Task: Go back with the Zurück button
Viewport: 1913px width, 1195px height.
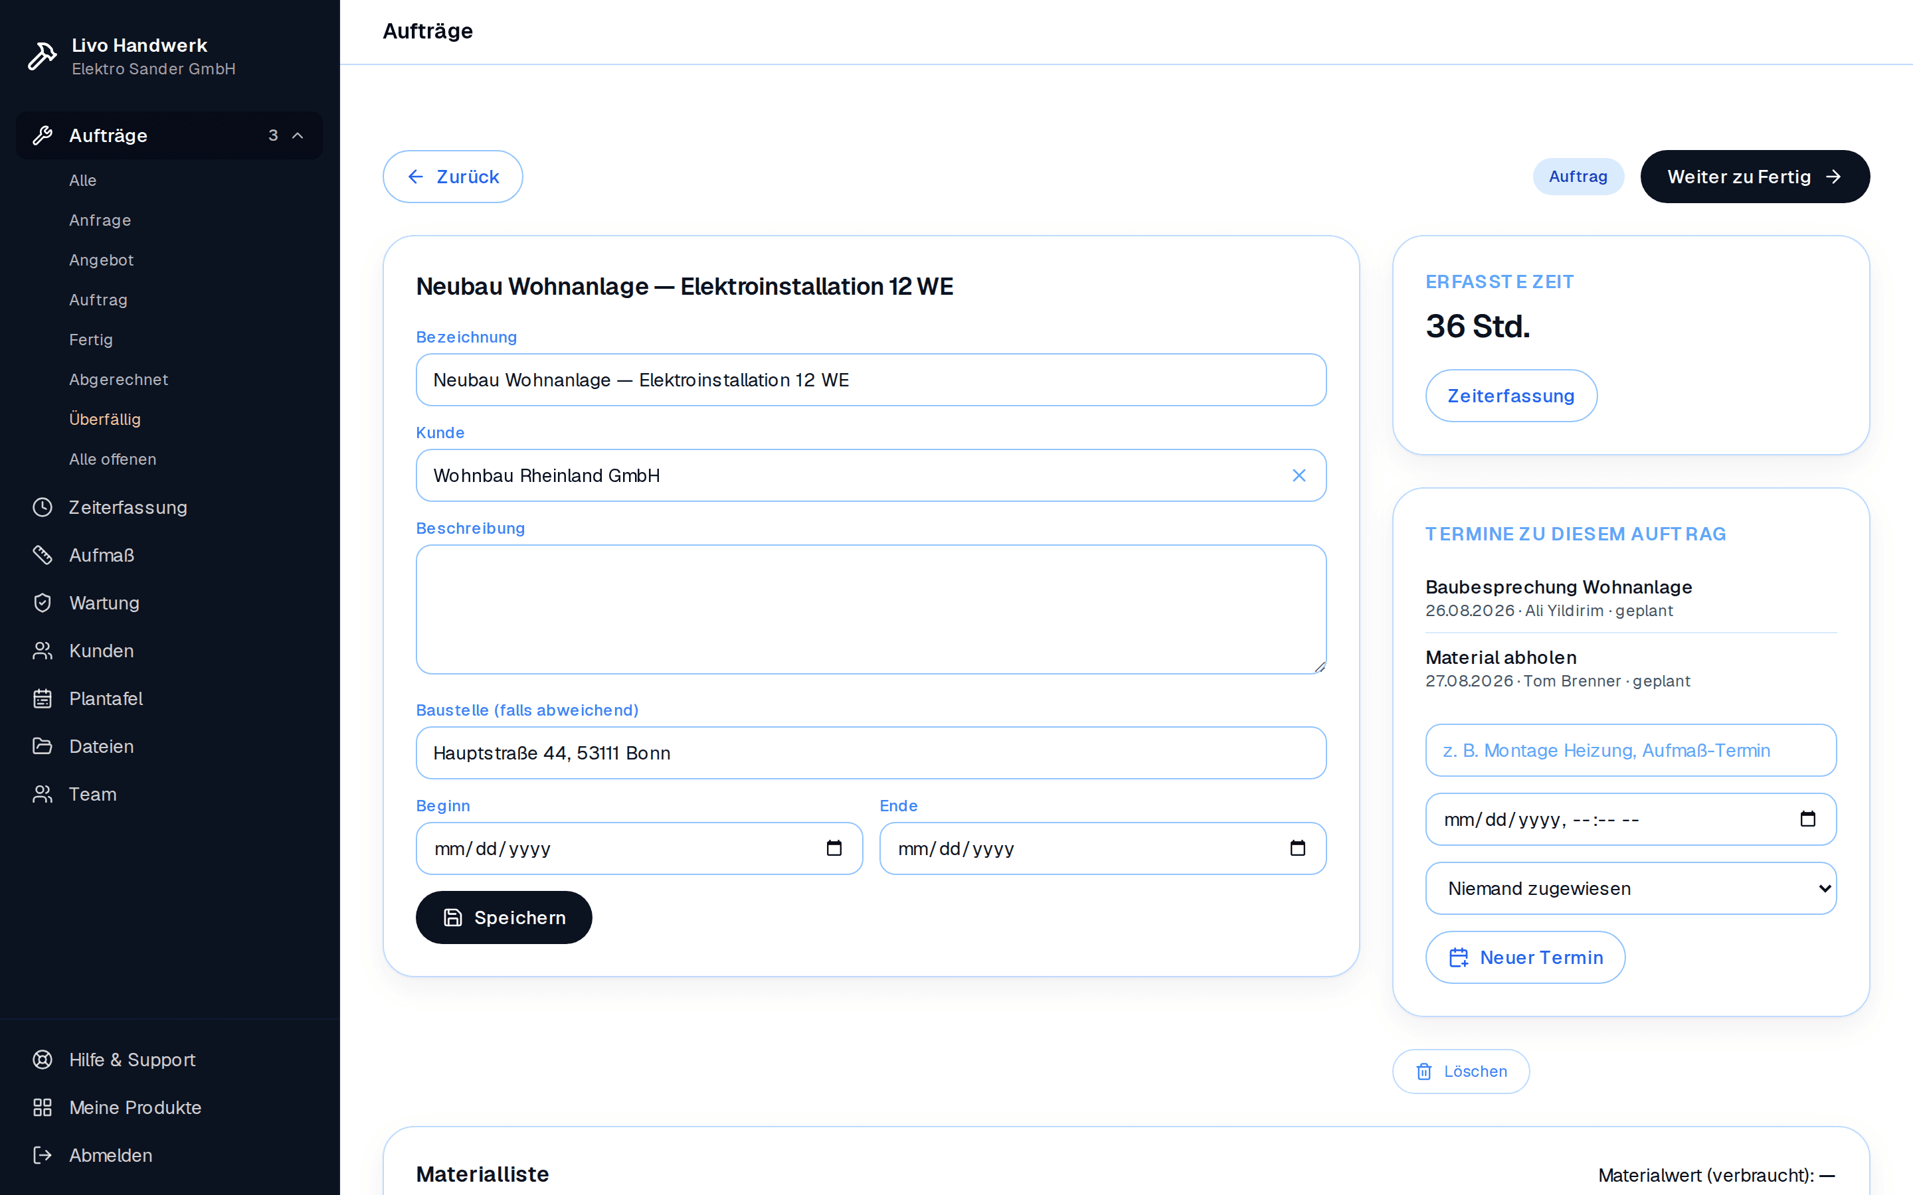Action: tap(452, 176)
